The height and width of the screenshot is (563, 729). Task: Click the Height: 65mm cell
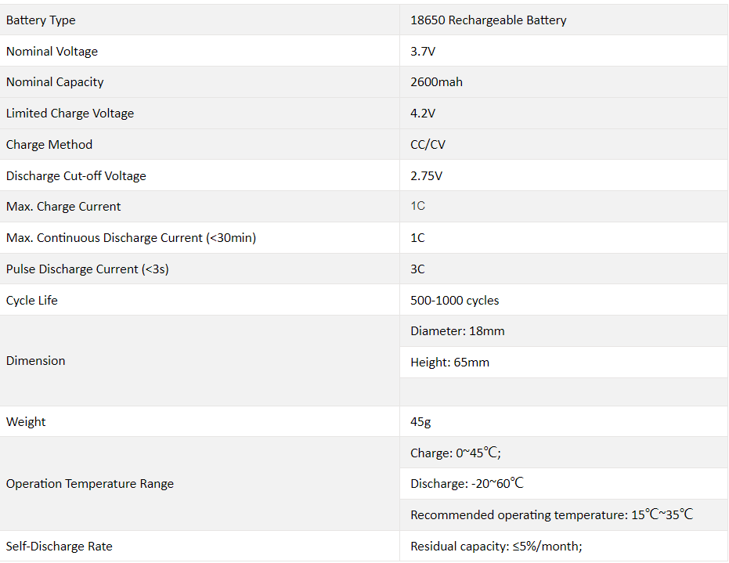[449, 363]
